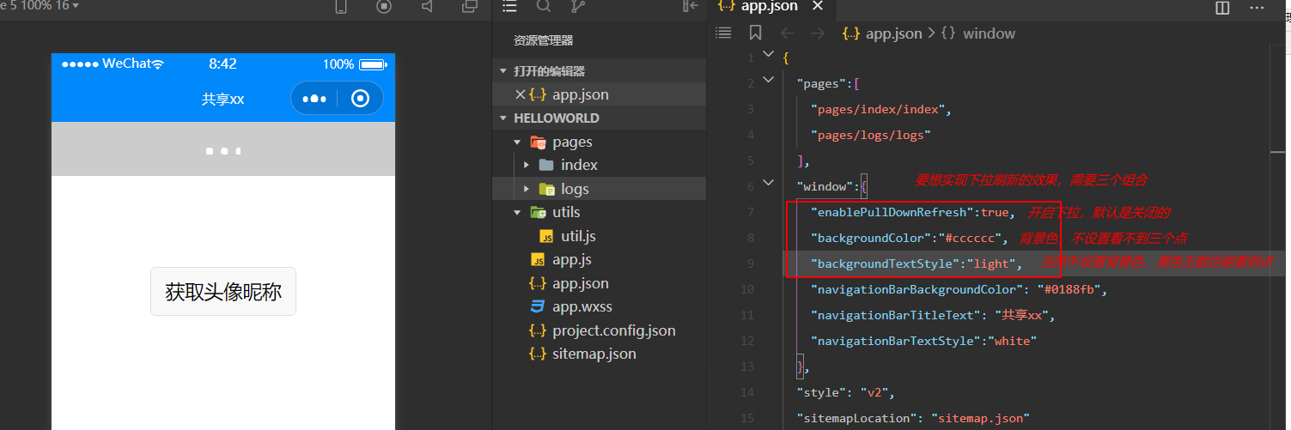Click the 资源管理器 panel title

click(x=543, y=40)
